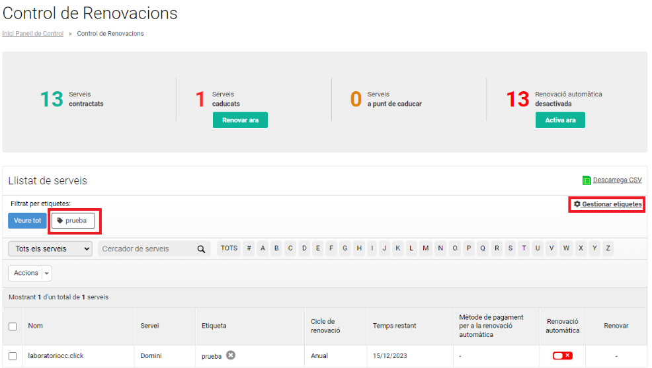Click the Veure tot filter button
The height and width of the screenshot is (368, 652).
tap(28, 221)
